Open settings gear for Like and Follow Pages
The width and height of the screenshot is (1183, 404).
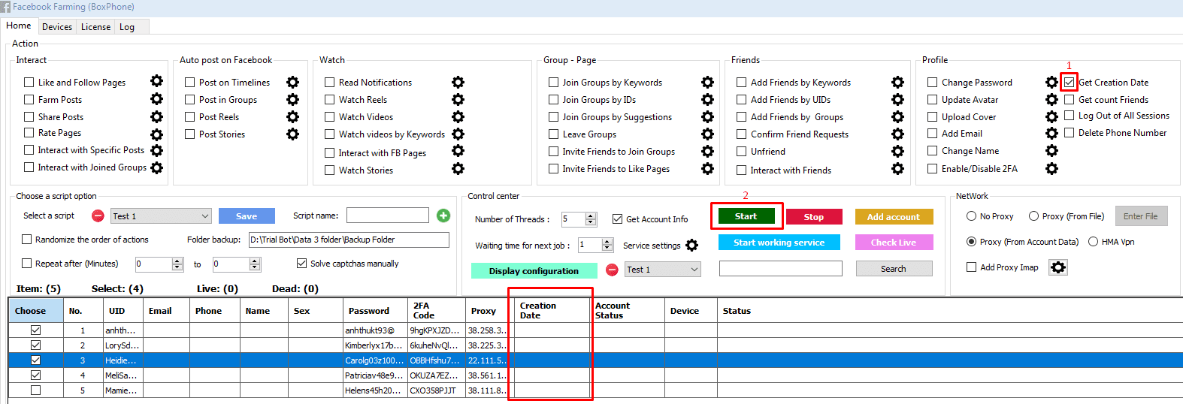(x=156, y=81)
